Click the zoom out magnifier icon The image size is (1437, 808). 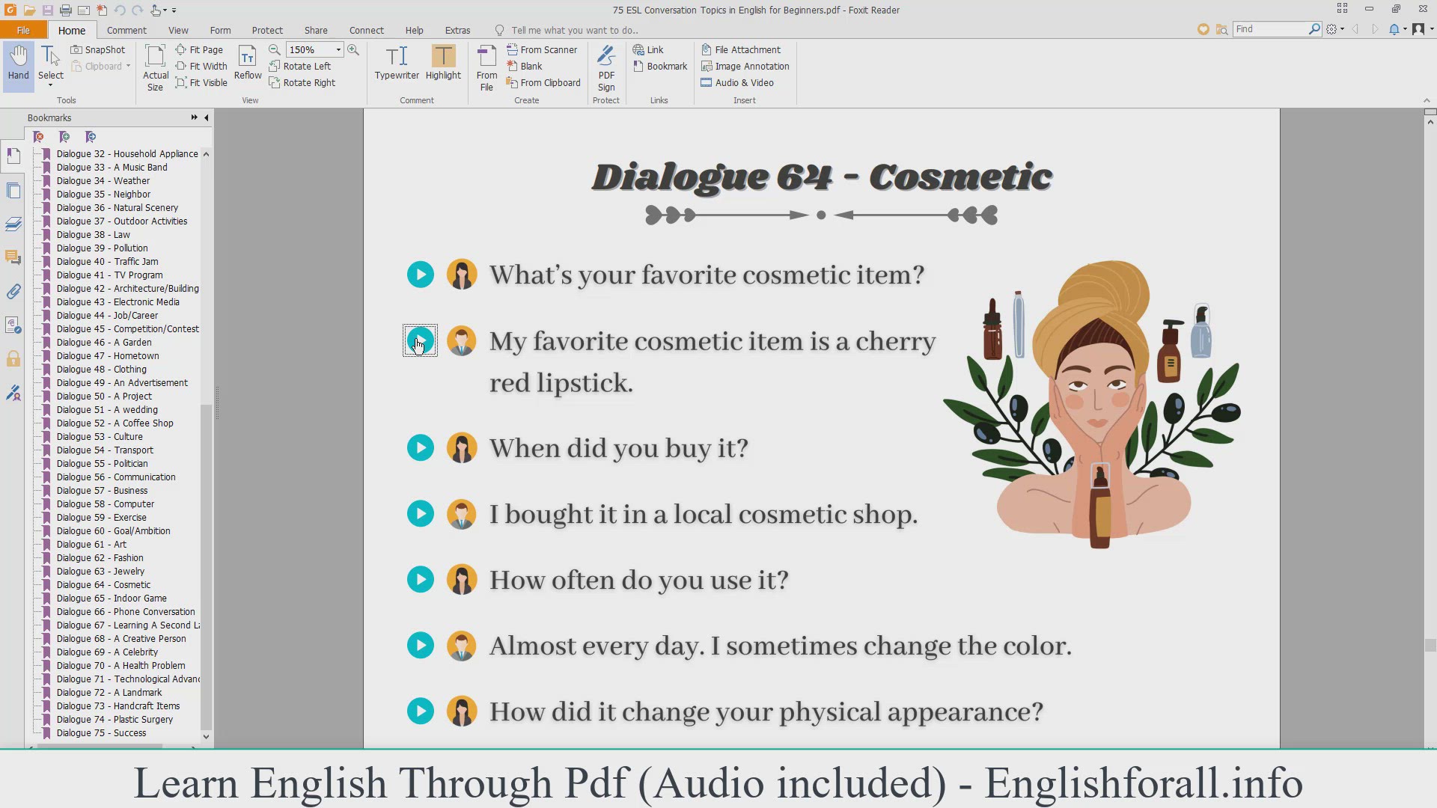275,49
